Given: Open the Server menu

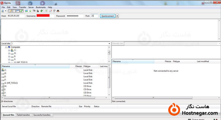Looking at the screenshot, I should pos(31,7).
